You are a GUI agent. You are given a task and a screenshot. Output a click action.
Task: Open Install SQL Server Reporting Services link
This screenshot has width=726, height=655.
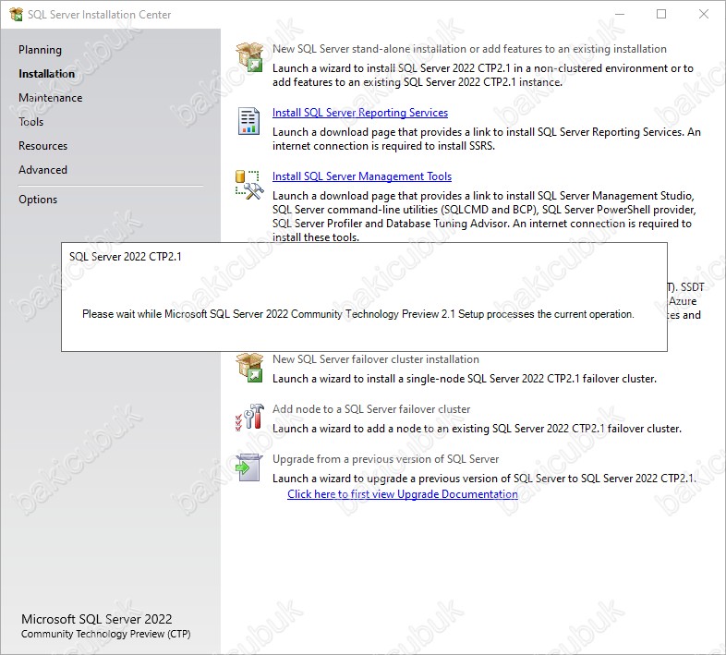[x=360, y=113]
